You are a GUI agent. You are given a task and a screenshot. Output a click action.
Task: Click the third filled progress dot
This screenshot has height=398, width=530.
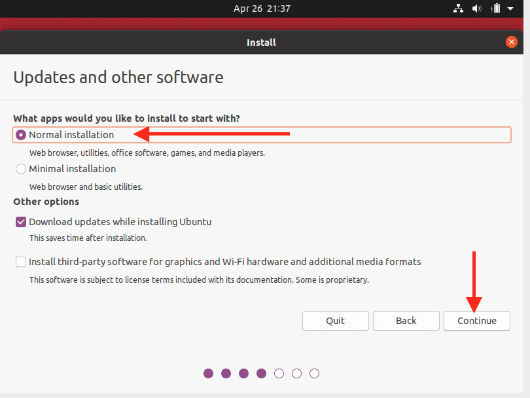pos(244,374)
